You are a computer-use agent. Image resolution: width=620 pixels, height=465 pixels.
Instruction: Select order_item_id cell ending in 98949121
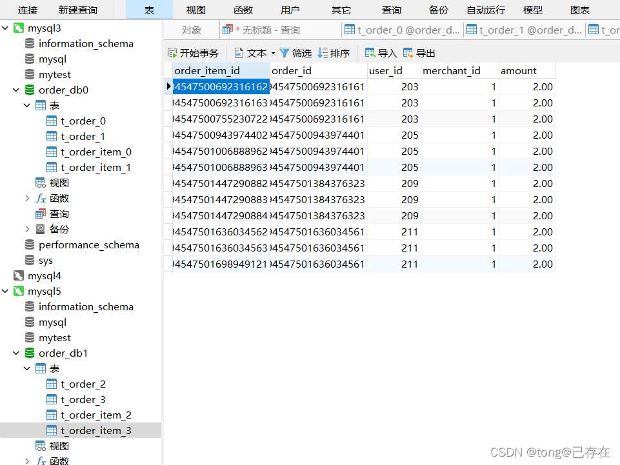pos(221,264)
